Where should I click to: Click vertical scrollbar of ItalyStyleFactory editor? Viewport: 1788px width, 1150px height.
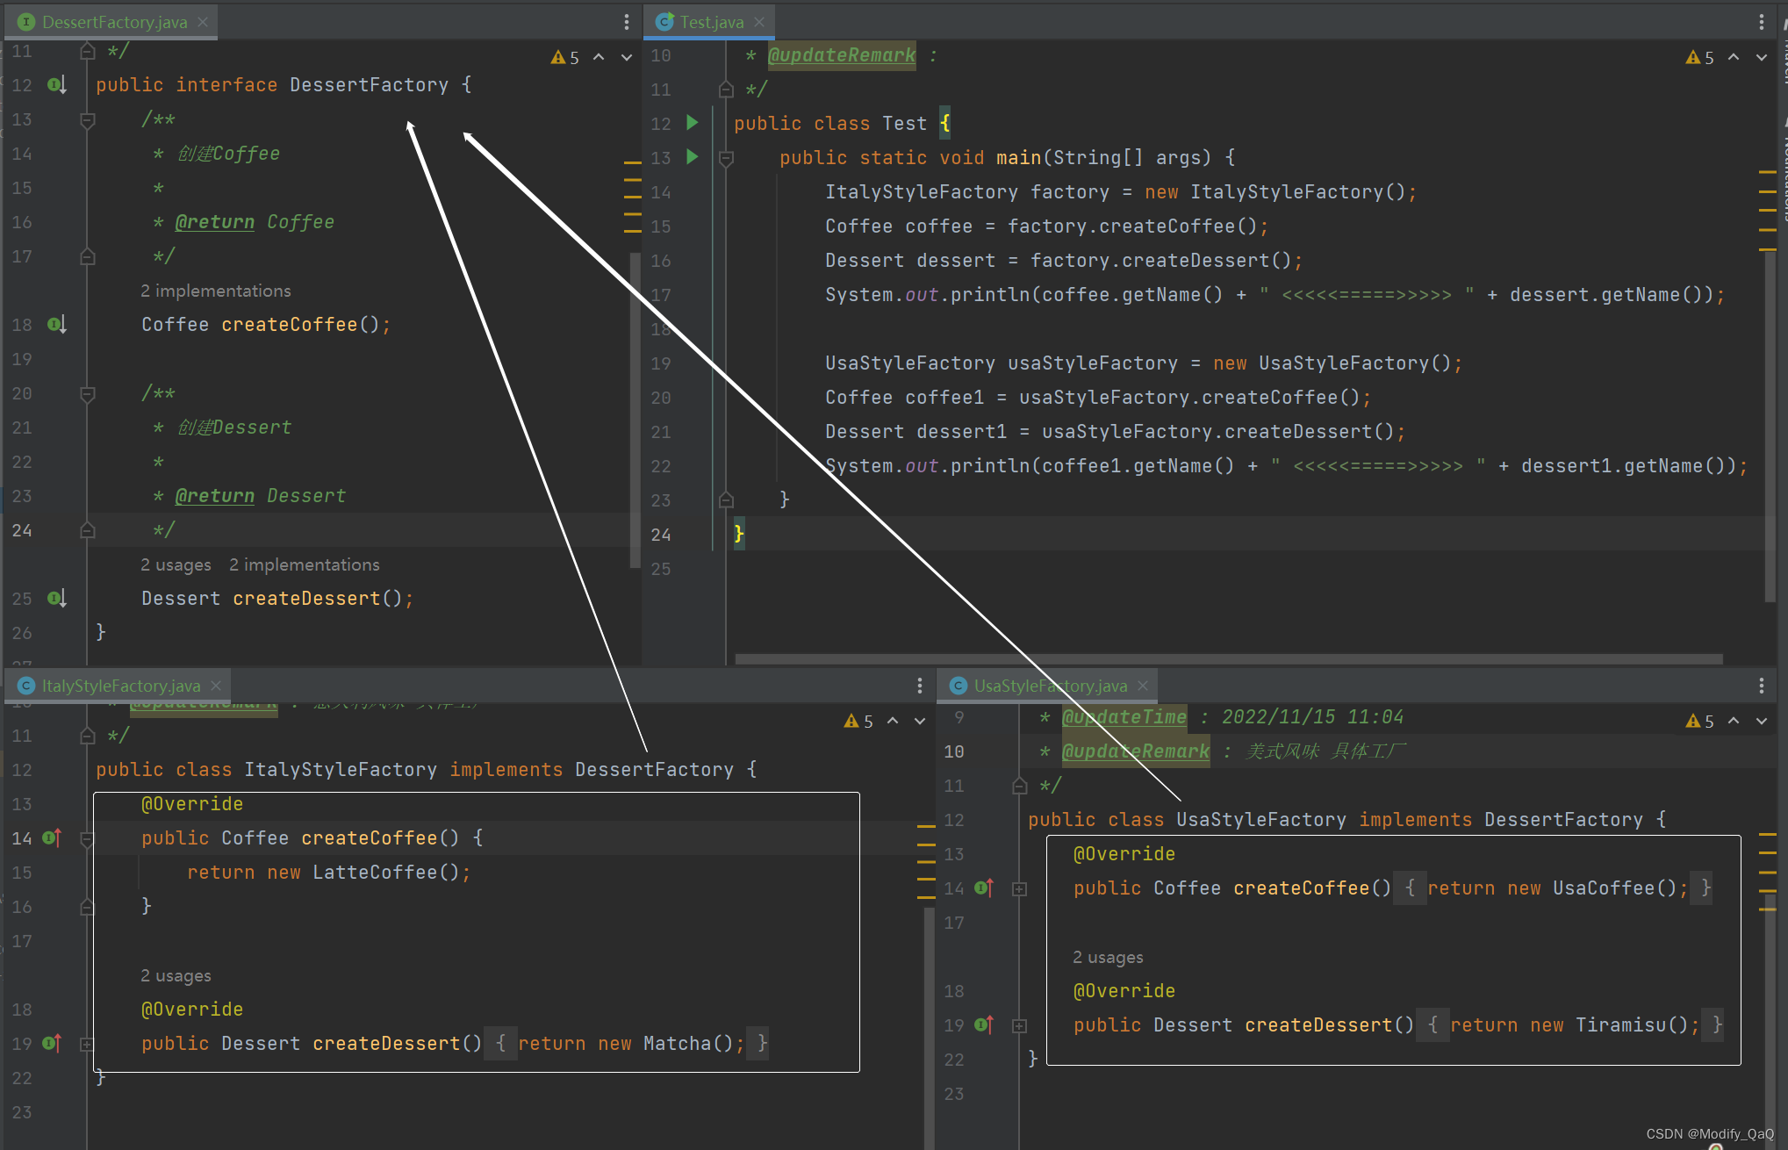929,1027
